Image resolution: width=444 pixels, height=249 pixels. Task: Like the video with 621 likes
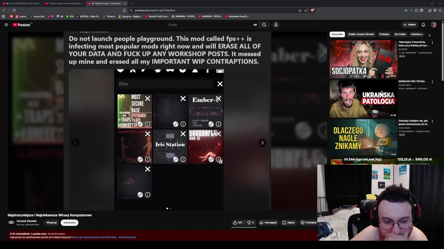(238, 223)
